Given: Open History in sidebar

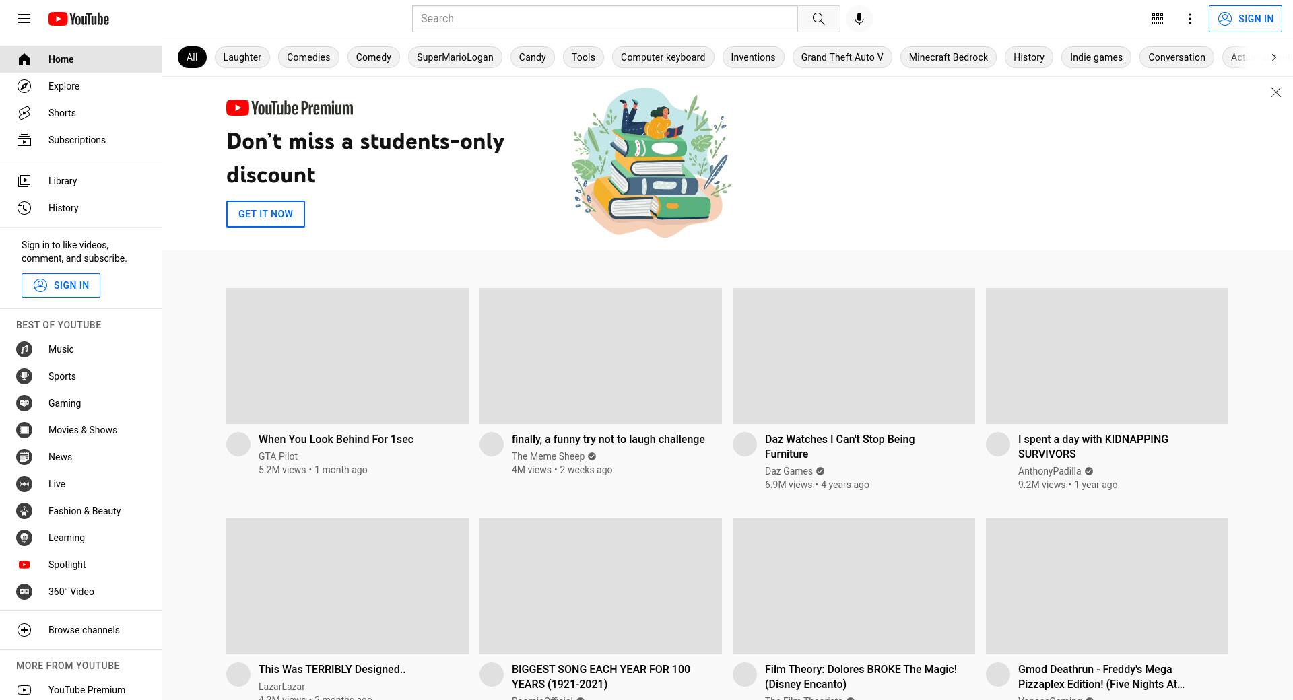Looking at the screenshot, I should pyautogui.click(x=81, y=208).
